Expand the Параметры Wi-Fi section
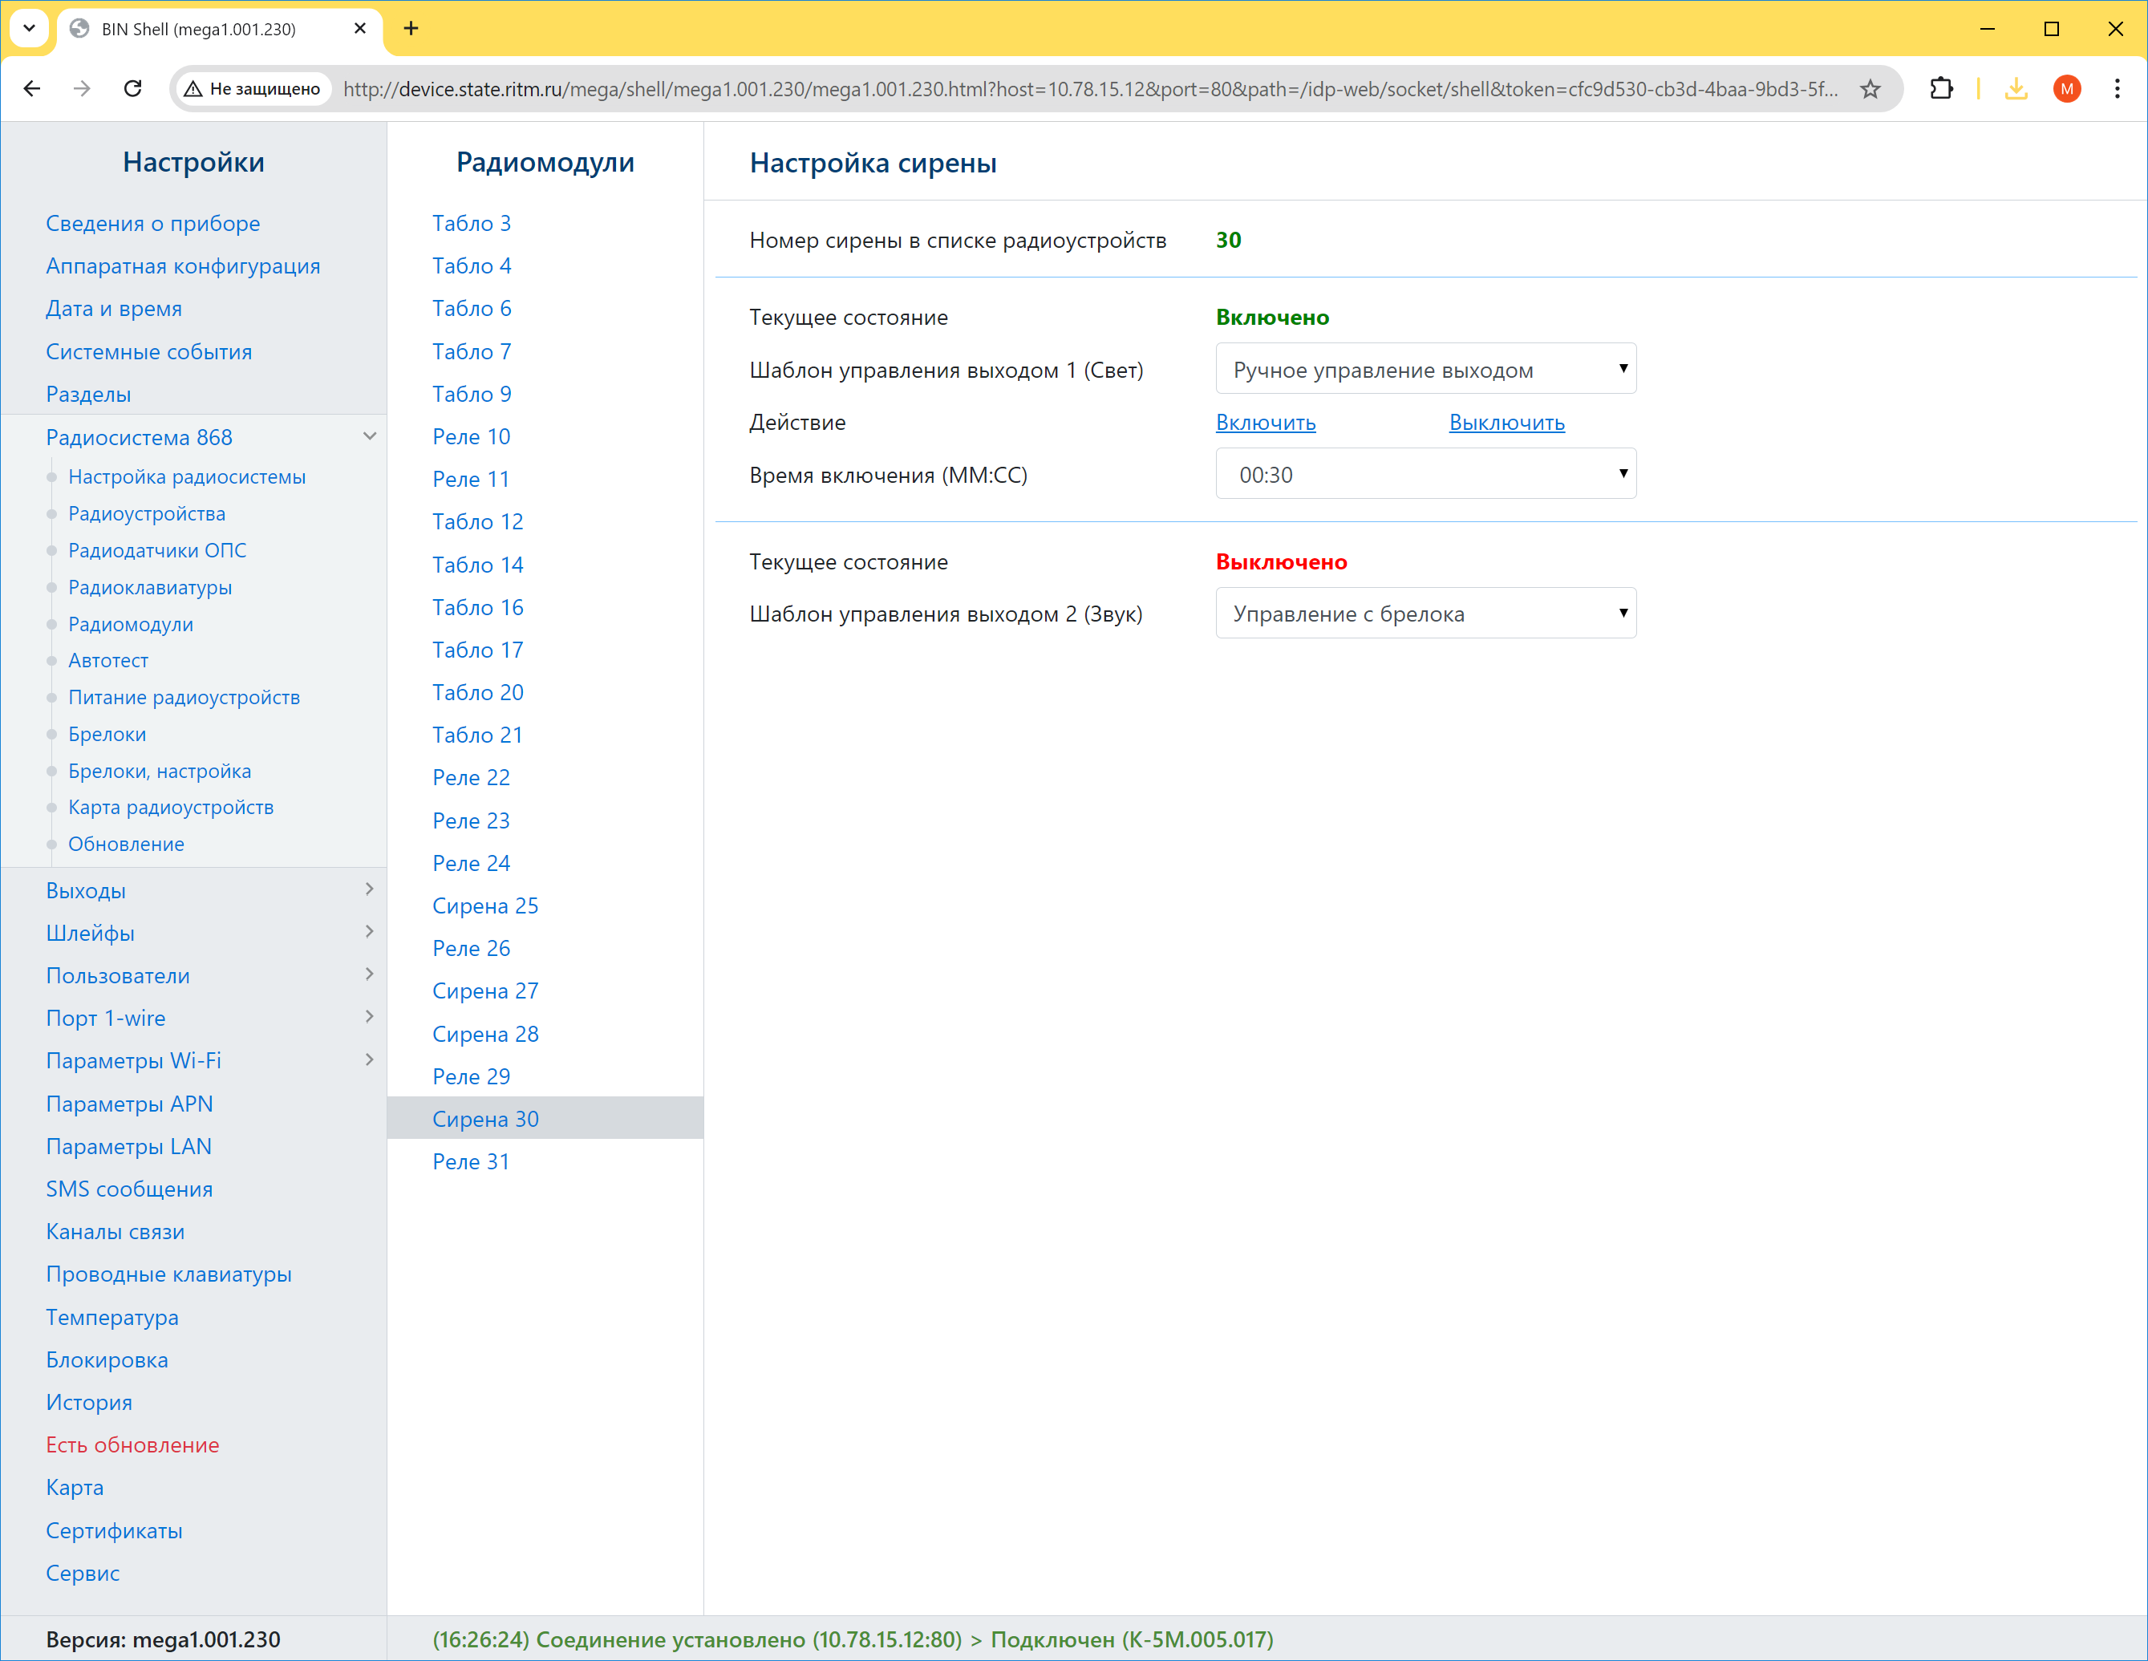This screenshot has height=1661, width=2148. click(369, 1059)
